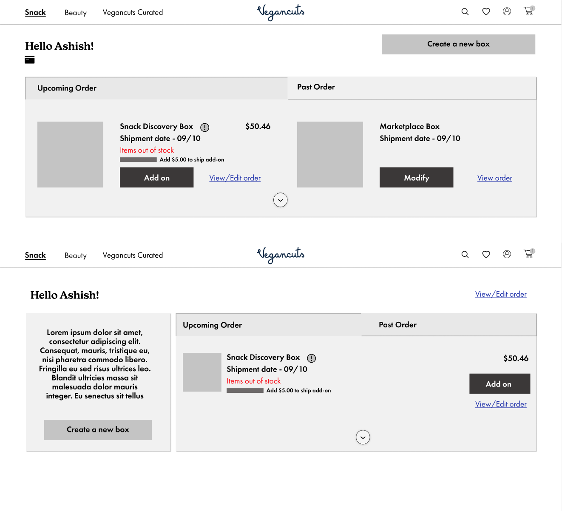Click add-on progress bar in top order card
Screen dimensions: 562x511
[138, 160]
